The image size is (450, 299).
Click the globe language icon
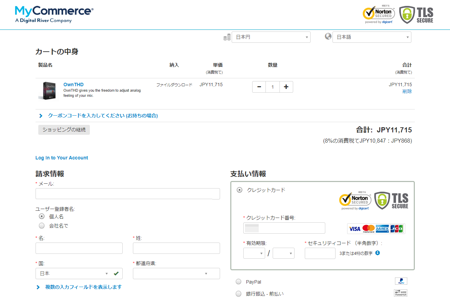point(328,36)
